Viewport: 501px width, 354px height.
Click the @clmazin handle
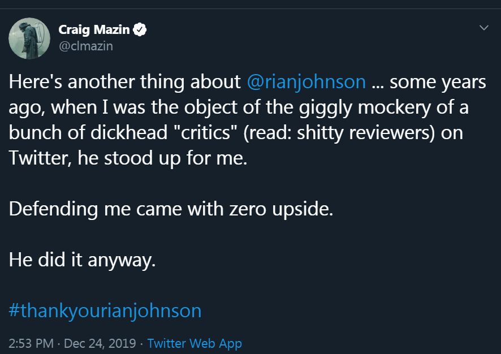pyautogui.click(x=86, y=46)
